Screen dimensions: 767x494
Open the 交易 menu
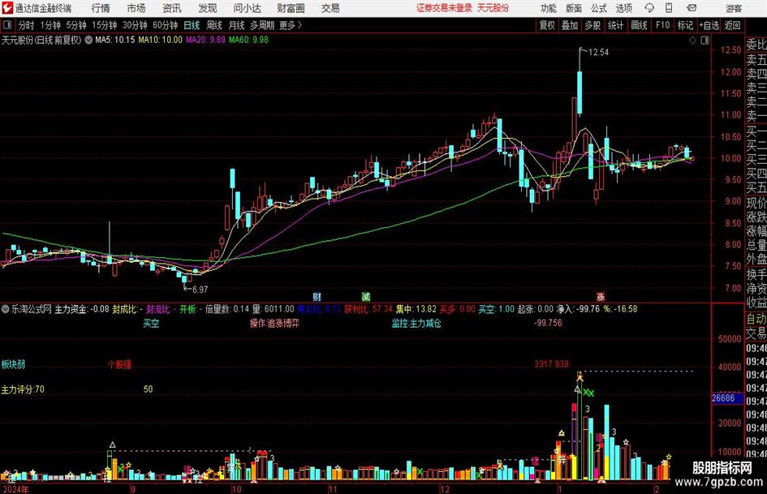(x=330, y=8)
